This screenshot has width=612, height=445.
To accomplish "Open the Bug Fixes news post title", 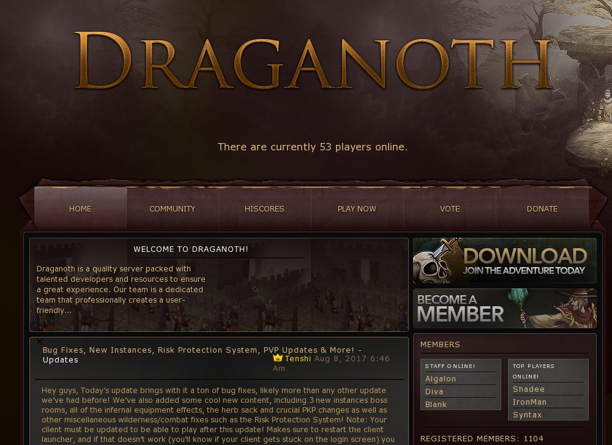I will click(202, 355).
